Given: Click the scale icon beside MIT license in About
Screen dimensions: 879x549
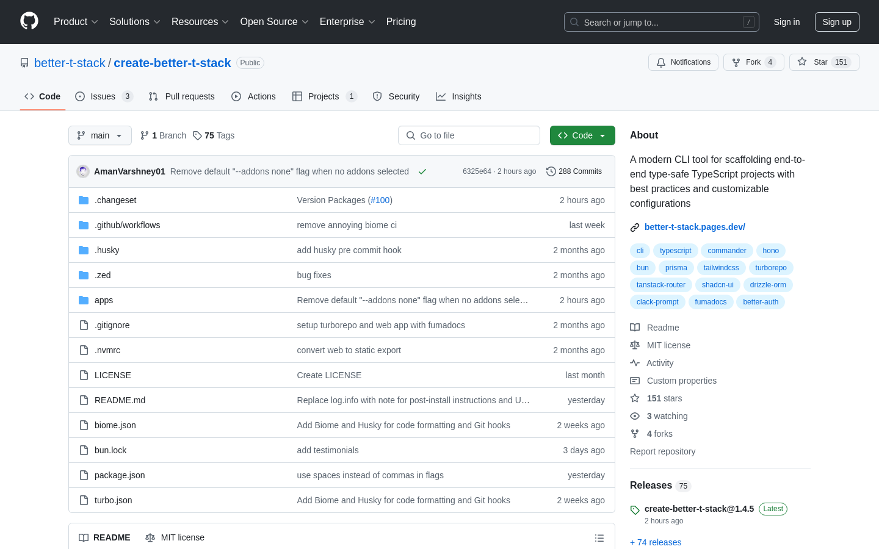Looking at the screenshot, I should [635, 345].
